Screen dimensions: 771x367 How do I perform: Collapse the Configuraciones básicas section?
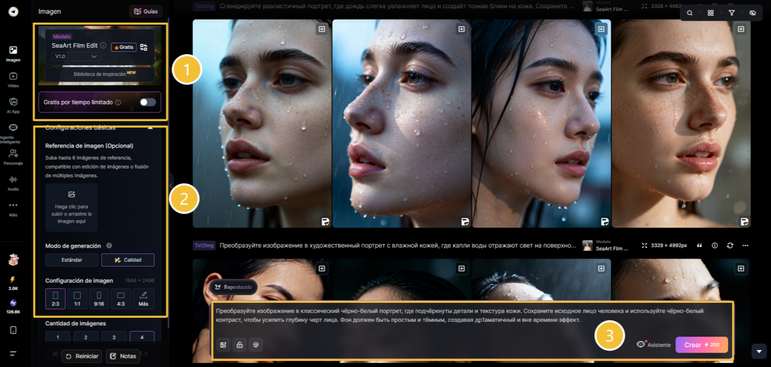pos(150,127)
